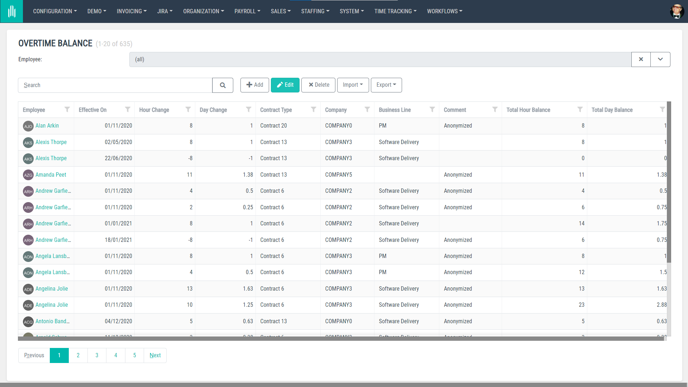Open the Time Tracking menu

[395, 11]
